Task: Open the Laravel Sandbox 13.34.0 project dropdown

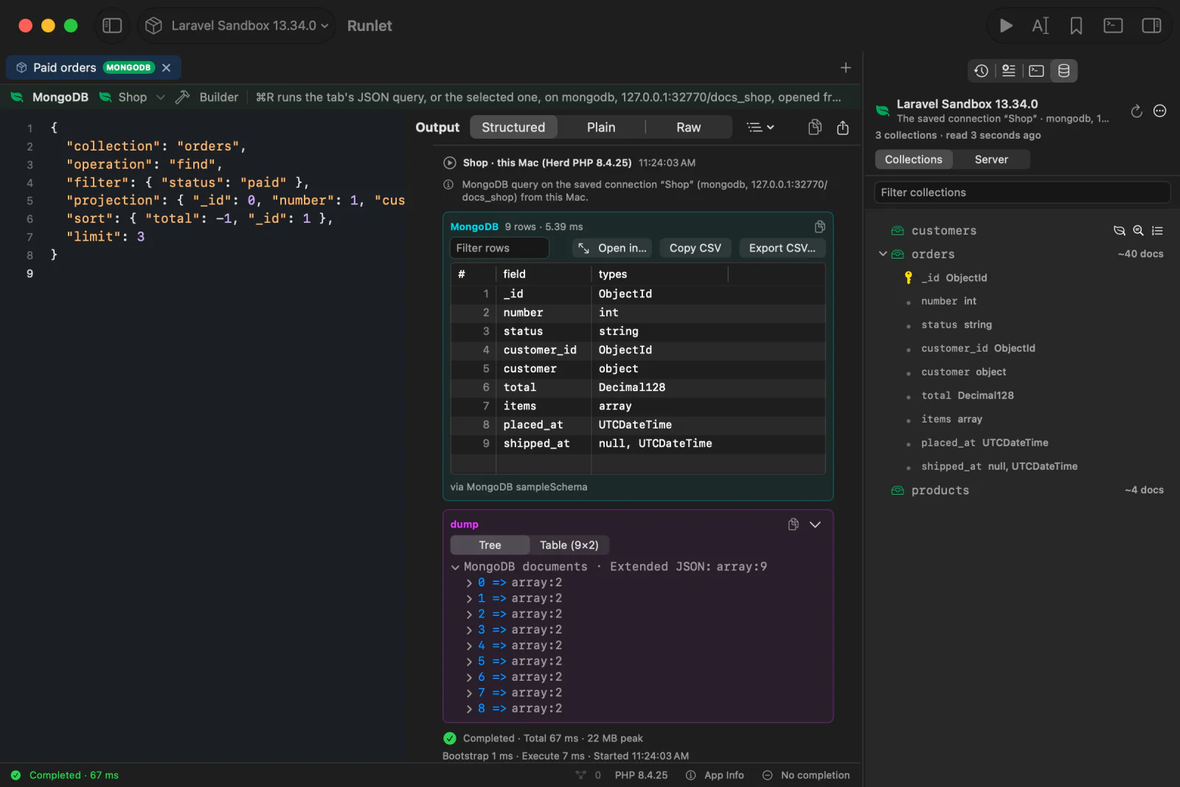Action: [236, 26]
